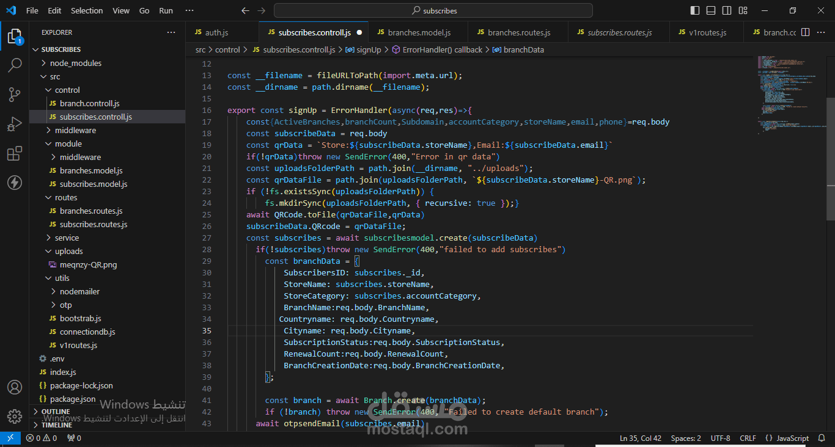Go back with the left arrow

click(245, 10)
